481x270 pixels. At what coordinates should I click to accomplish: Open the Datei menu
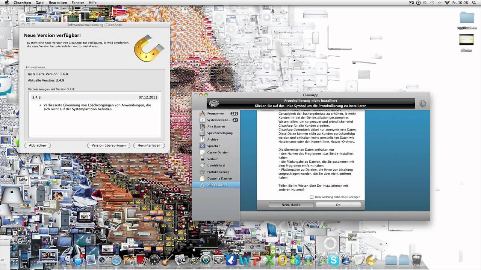point(40,3)
